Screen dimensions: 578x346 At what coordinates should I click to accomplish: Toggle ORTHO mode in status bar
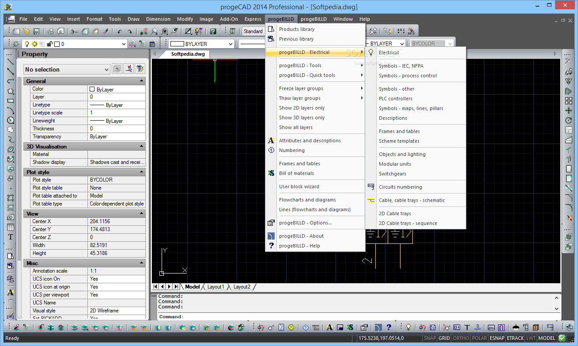tap(461, 338)
